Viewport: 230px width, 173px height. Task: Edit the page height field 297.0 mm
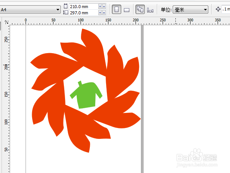tap(83, 13)
